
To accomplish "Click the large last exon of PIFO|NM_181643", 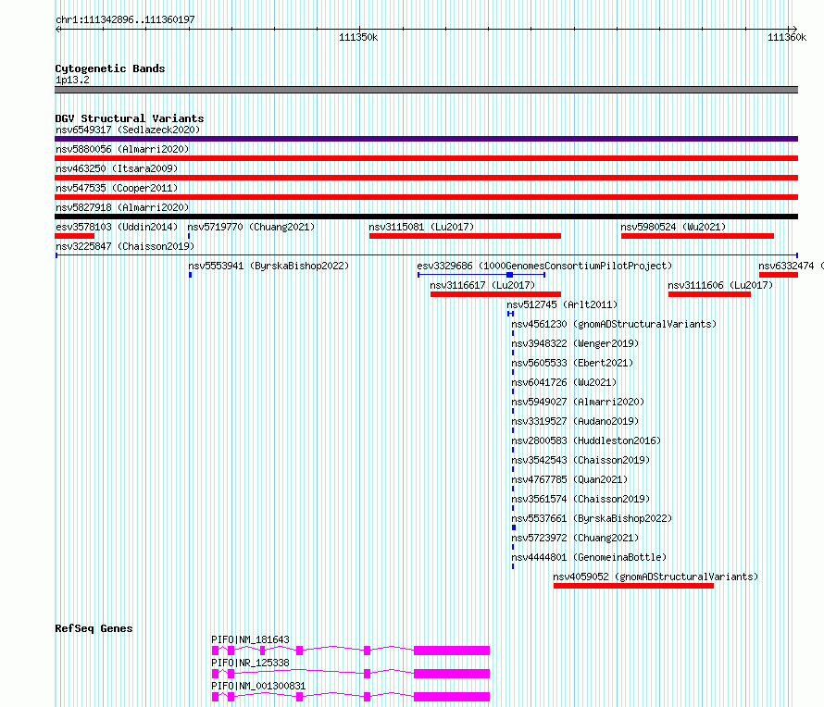I will coord(452,651).
